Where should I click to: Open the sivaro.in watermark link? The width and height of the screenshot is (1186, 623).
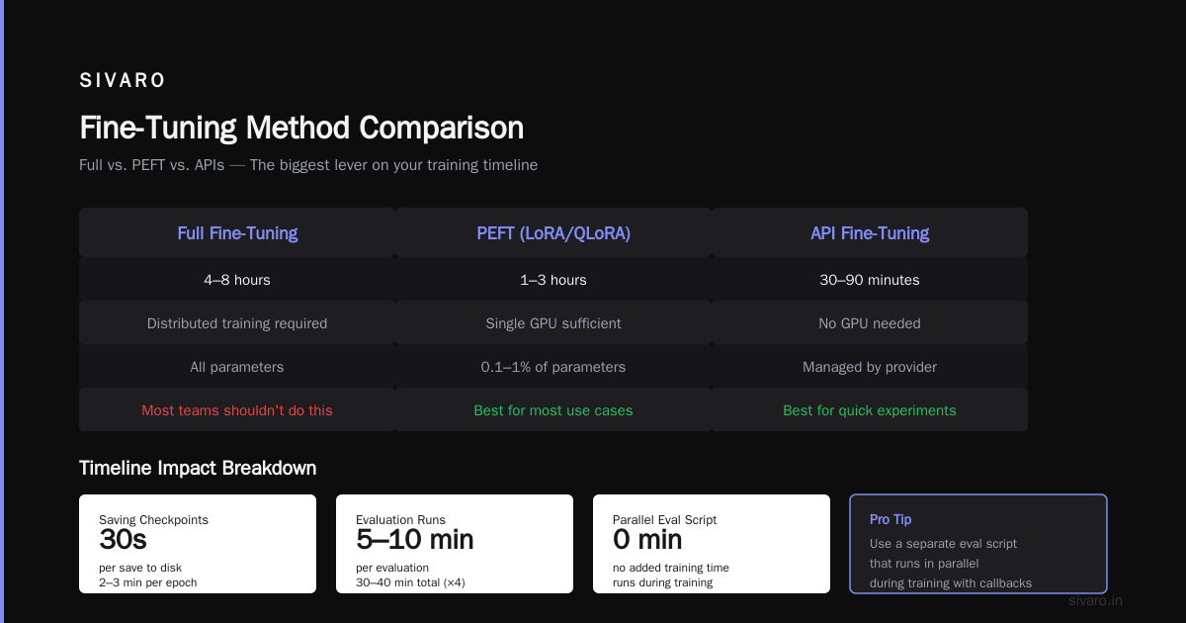coord(1096,600)
